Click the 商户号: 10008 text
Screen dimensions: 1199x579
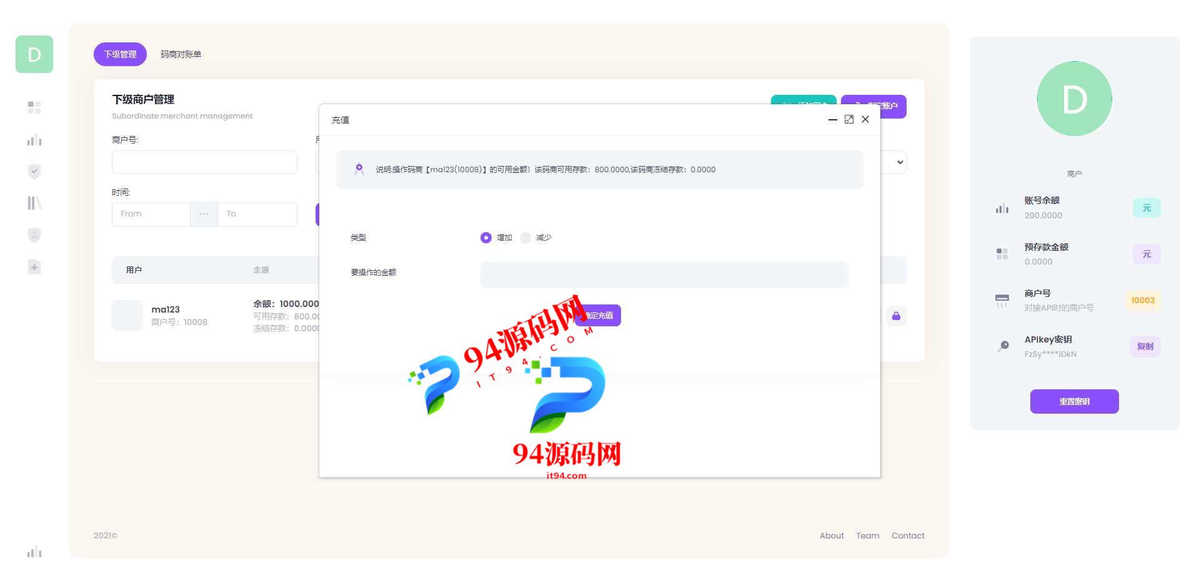[179, 322]
